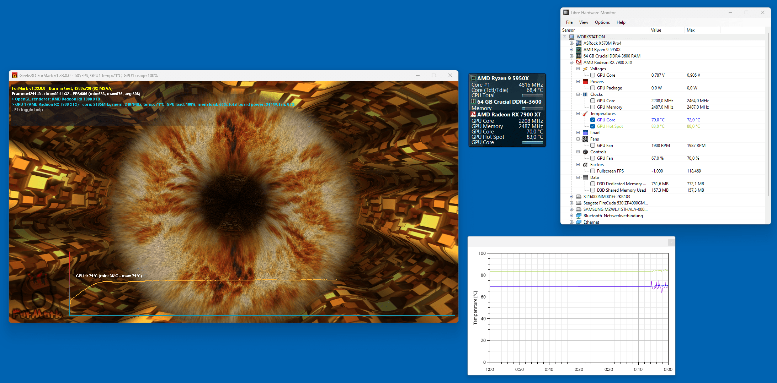Image resolution: width=777 pixels, height=383 pixels.
Task: Collapse the Fans sensor group
Action: point(578,139)
